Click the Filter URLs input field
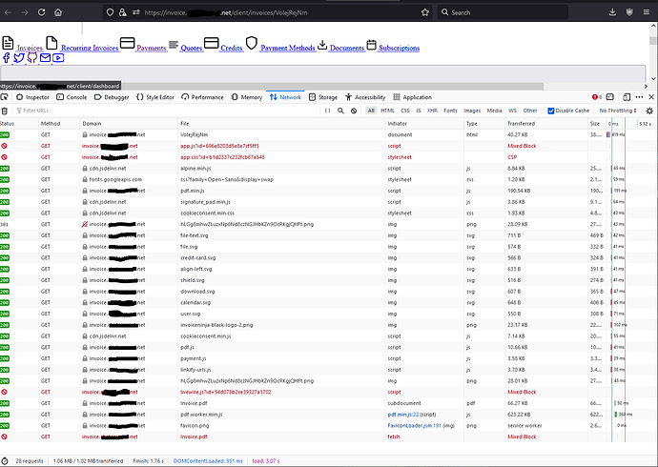This screenshot has height=467, width=658. 168,111
